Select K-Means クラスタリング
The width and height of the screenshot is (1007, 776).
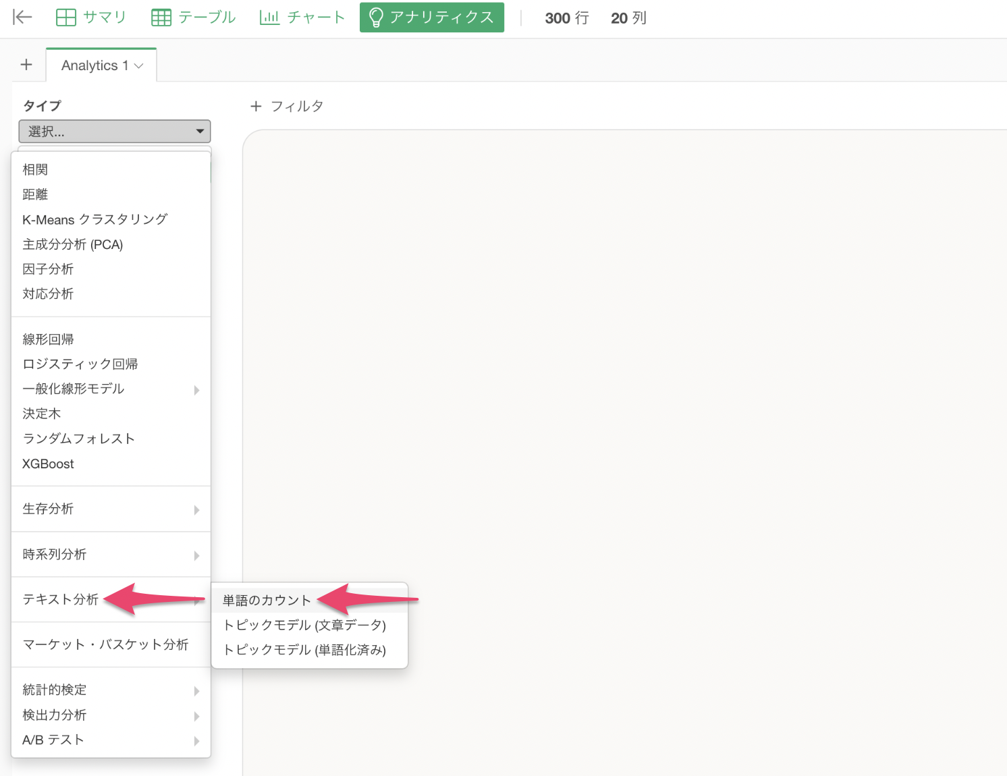pyautogui.click(x=111, y=219)
